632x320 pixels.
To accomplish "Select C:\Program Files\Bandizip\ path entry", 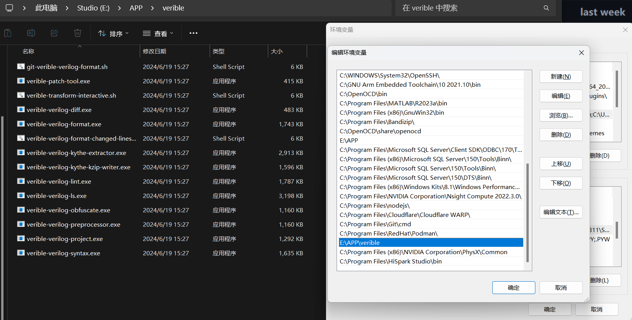I will point(431,122).
